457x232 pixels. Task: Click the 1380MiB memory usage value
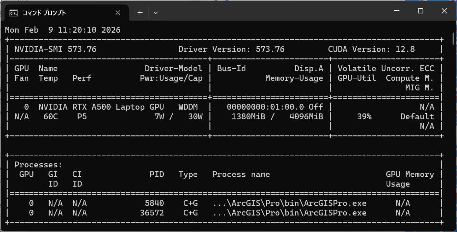248,117
